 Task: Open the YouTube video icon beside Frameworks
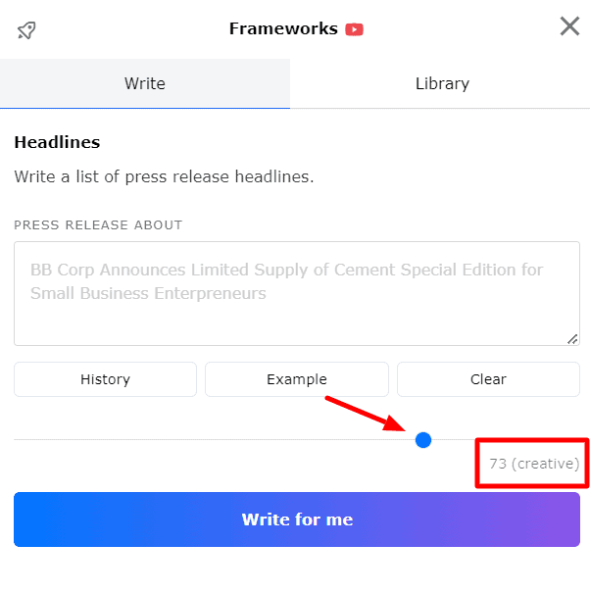(354, 29)
